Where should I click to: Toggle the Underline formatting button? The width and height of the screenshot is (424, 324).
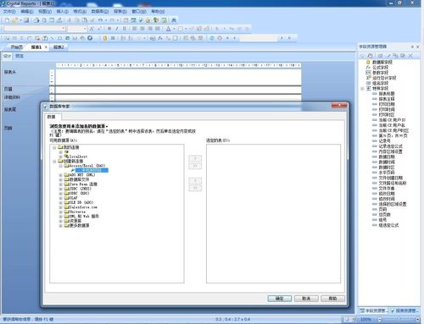(x=124, y=29)
